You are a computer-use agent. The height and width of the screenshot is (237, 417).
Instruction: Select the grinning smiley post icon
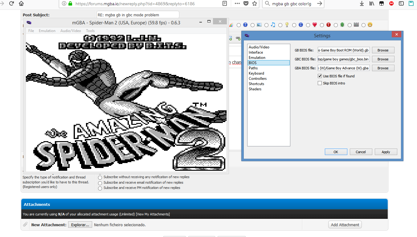[x=370, y=25]
